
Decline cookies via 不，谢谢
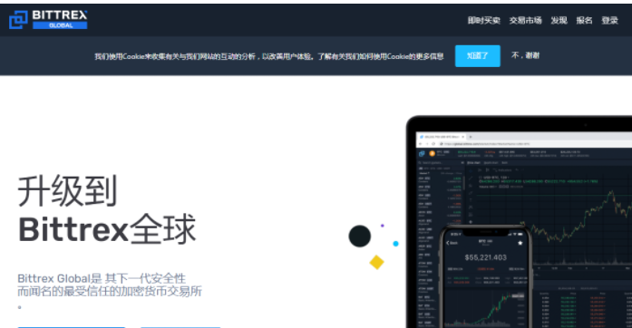525,55
